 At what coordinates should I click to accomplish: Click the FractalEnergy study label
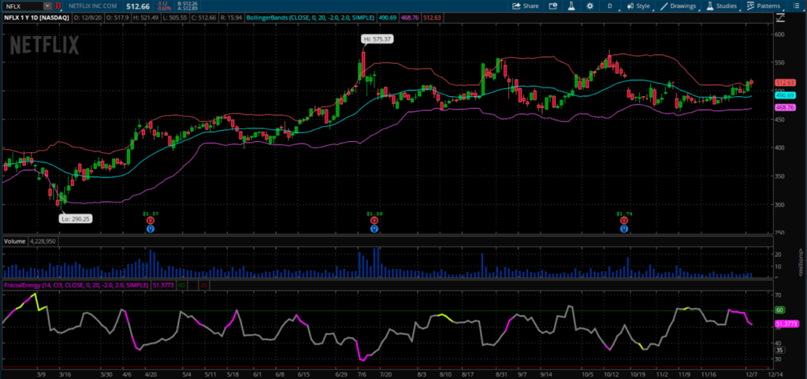coord(76,284)
